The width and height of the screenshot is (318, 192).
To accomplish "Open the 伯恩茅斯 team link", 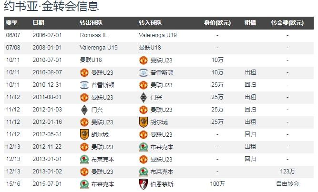I will point(160,184).
